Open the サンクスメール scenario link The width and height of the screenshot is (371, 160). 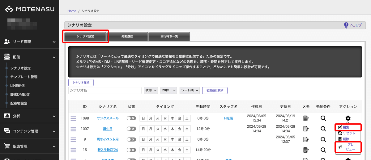(107, 118)
